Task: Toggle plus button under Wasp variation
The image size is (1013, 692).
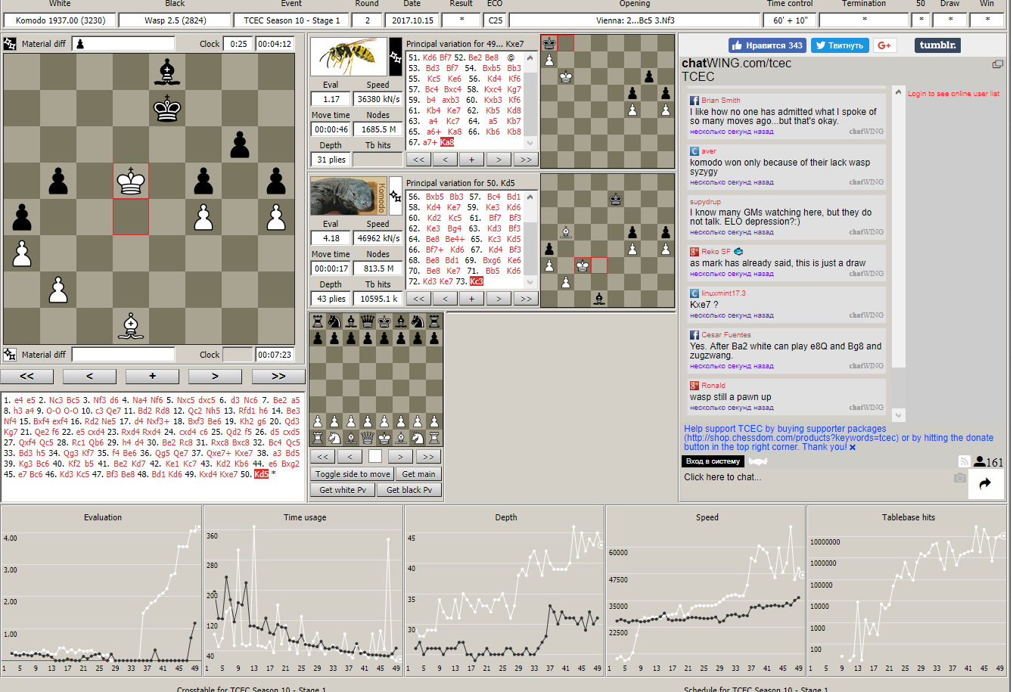Action: pos(471,160)
